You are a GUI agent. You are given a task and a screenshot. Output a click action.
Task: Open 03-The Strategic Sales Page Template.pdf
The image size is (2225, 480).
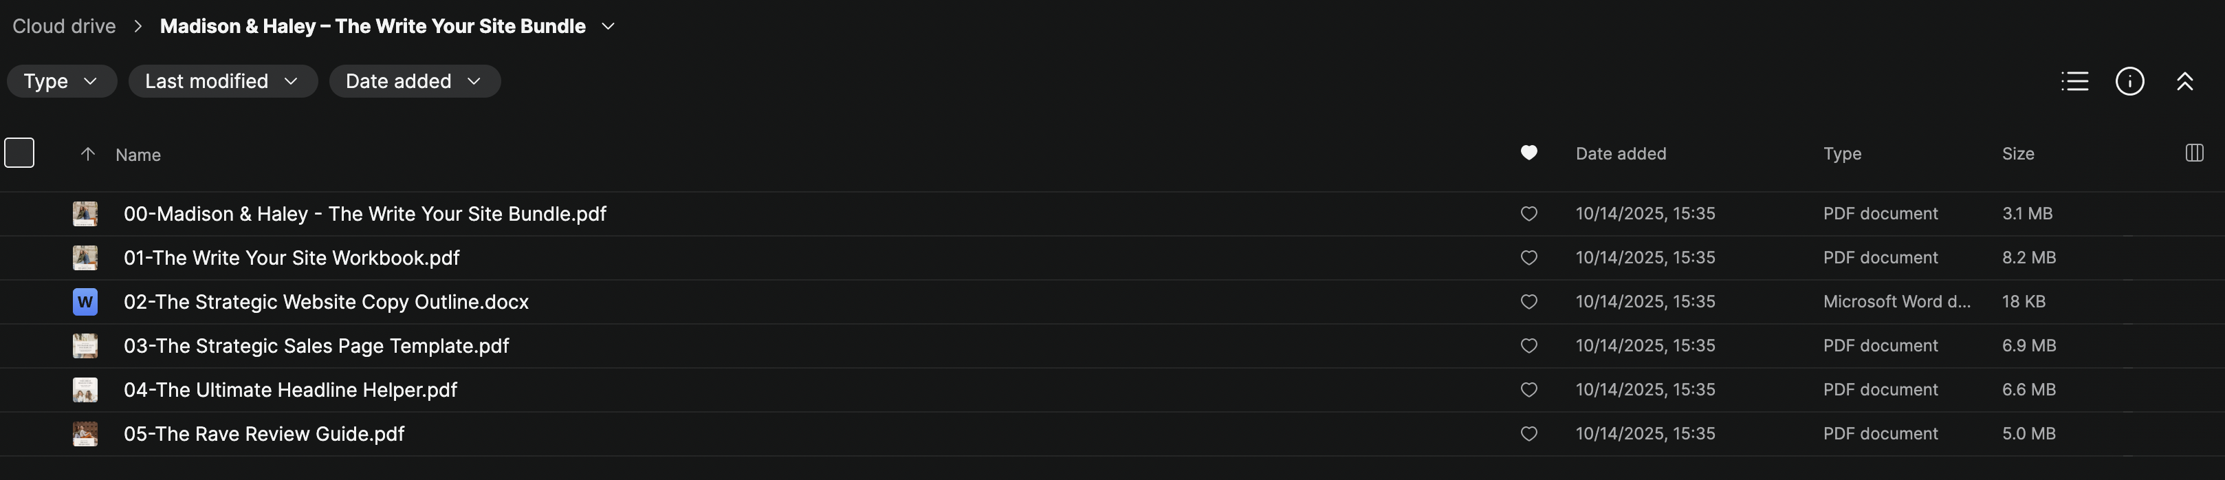pos(316,346)
